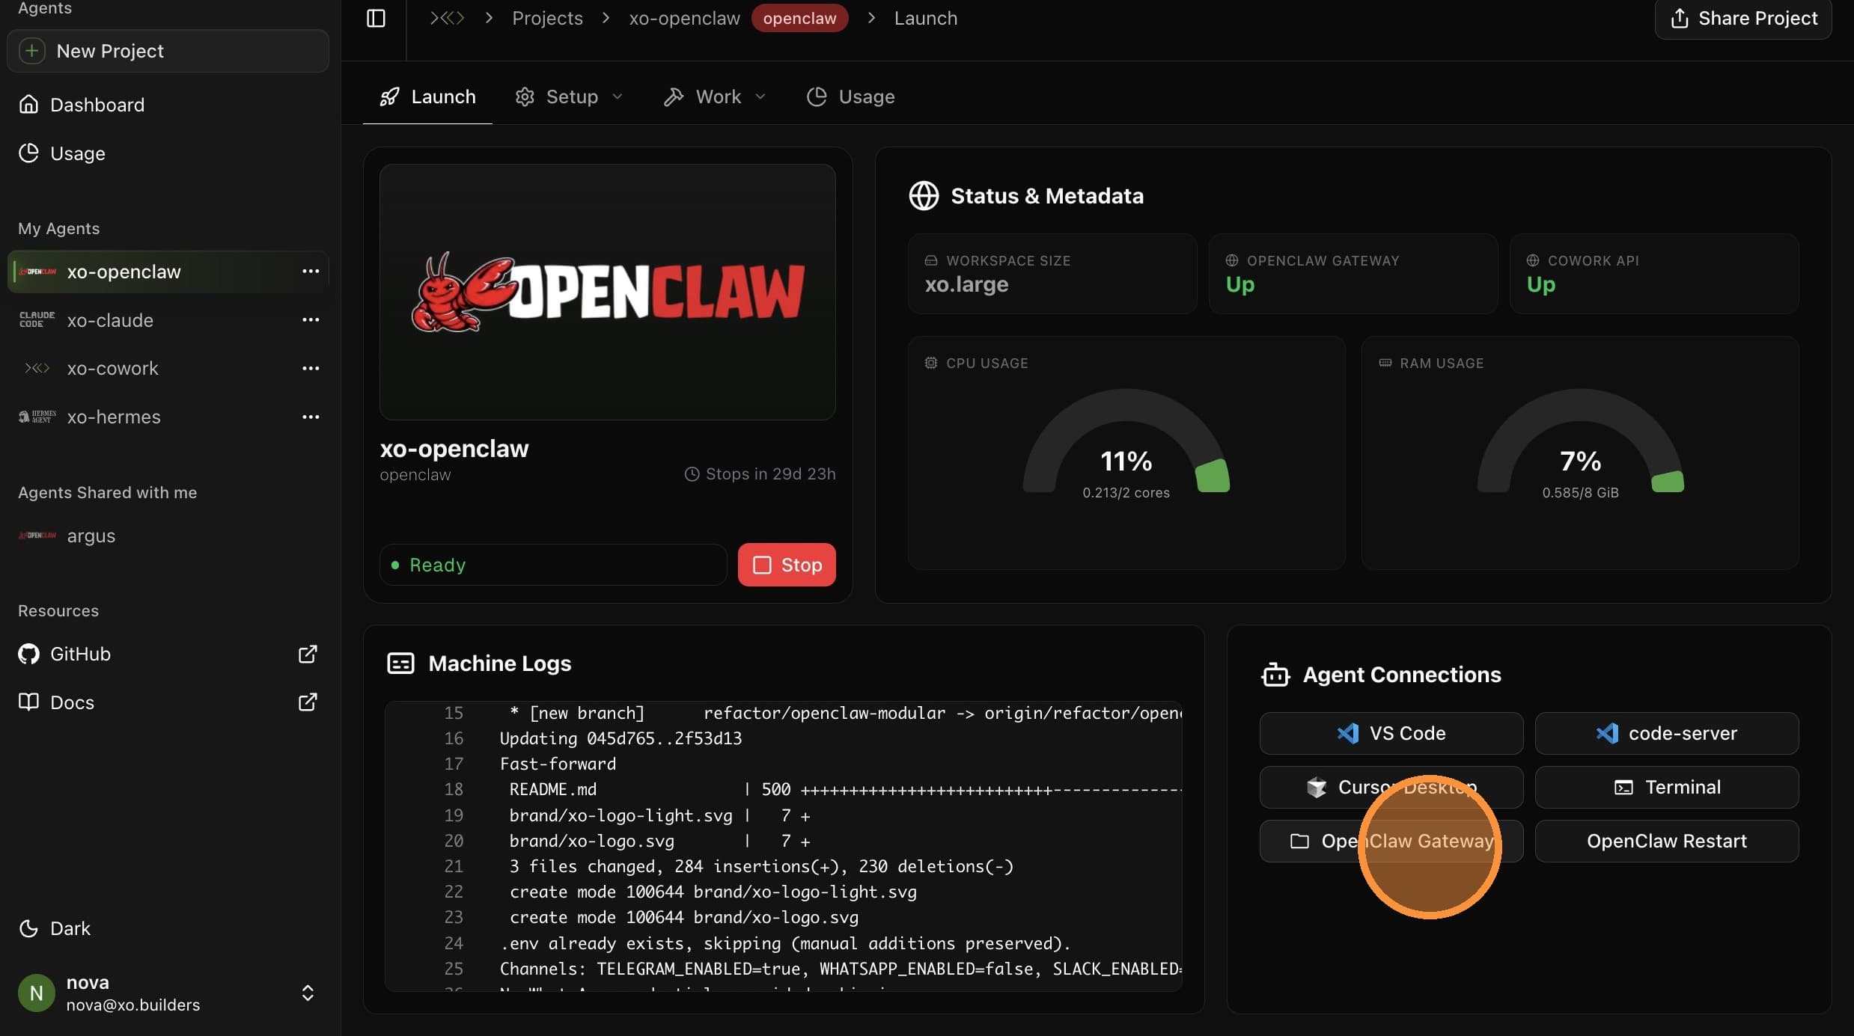Open options menu for xo-openclaw
The height and width of the screenshot is (1036, 1854).
point(311,271)
